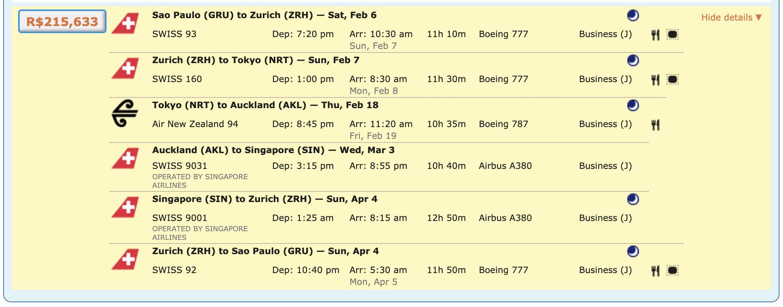Click moon icon for Singapore to Zurich flight
This screenshot has height=307, width=783.
click(633, 199)
